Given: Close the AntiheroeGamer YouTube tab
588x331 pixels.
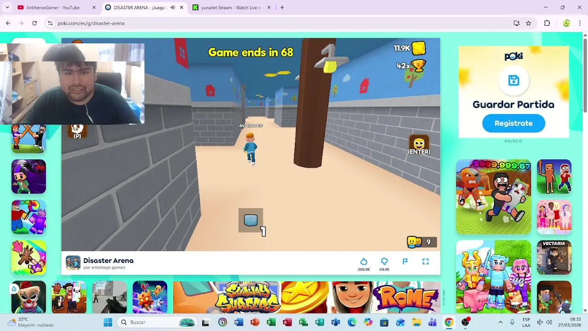Looking at the screenshot, I should (x=94, y=7).
